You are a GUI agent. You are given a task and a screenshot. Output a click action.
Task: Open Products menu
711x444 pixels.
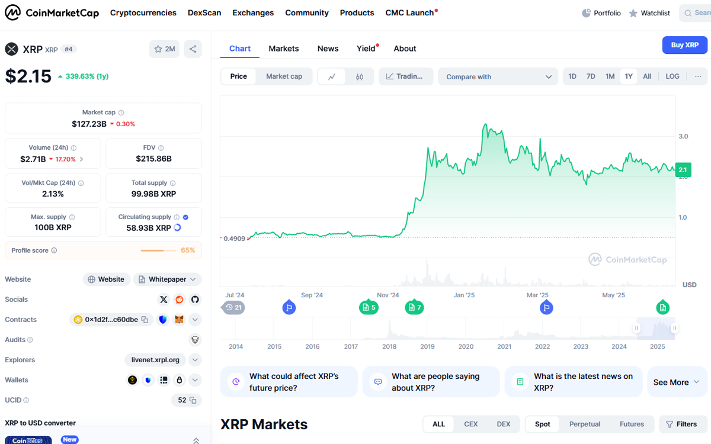pyautogui.click(x=357, y=12)
